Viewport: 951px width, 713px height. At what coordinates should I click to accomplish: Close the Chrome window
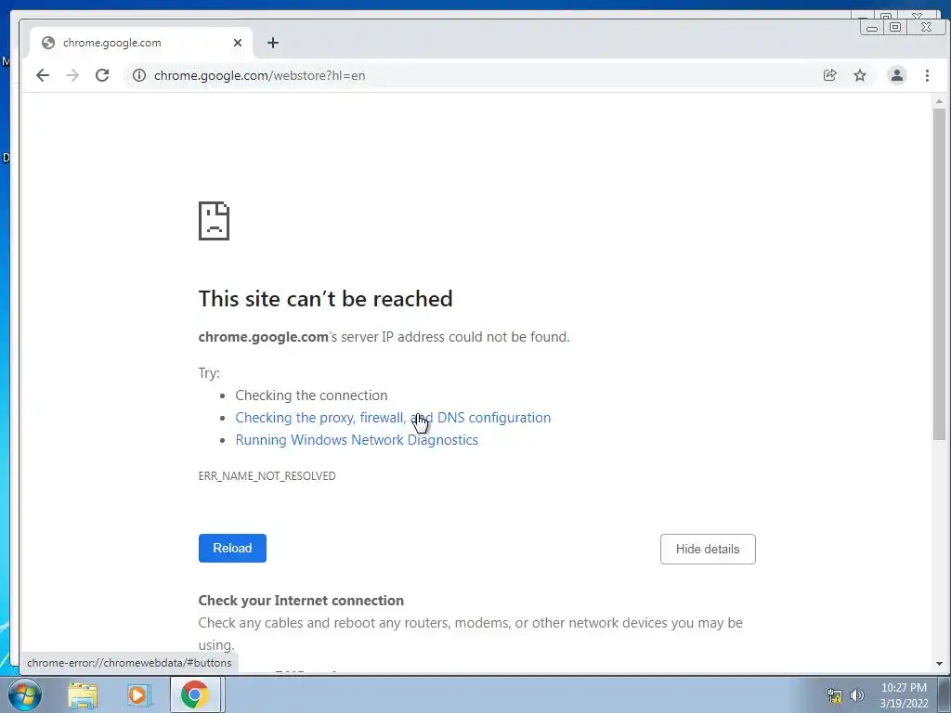[926, 27]
